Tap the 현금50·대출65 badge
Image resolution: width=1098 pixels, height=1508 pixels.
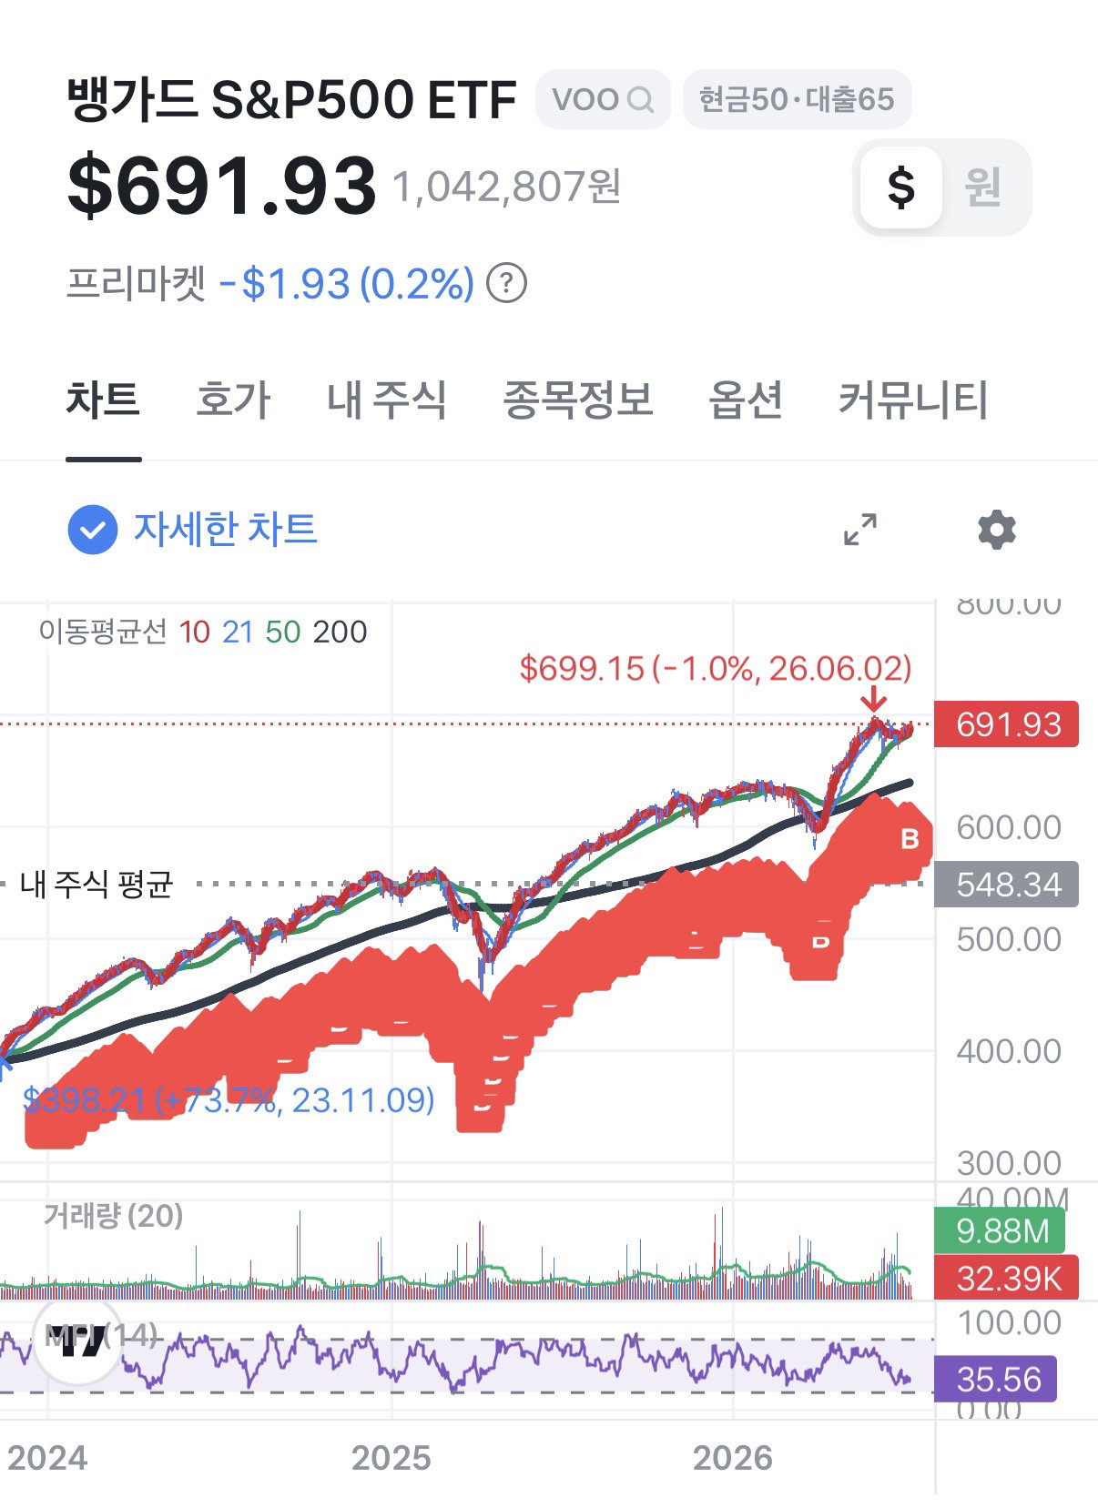pos(797,99)
